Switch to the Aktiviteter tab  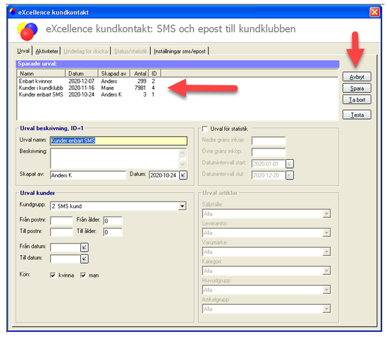[47, 51]
